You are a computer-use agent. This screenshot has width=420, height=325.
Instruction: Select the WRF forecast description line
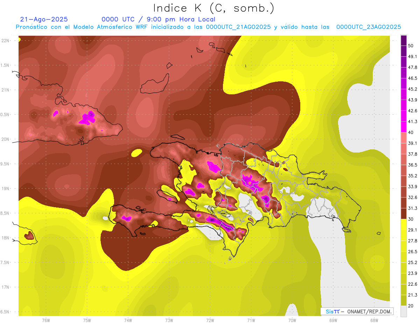(208, 27)
